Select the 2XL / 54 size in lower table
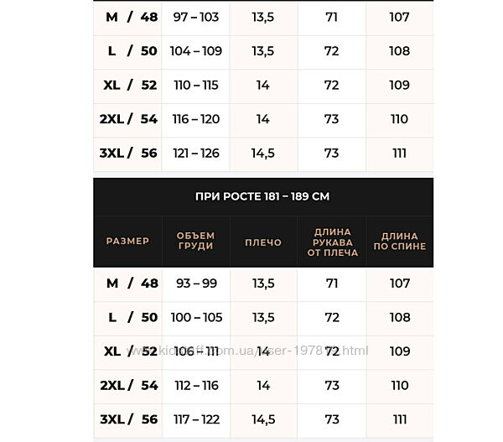This screenshot has height=442, width=503. 127,385
